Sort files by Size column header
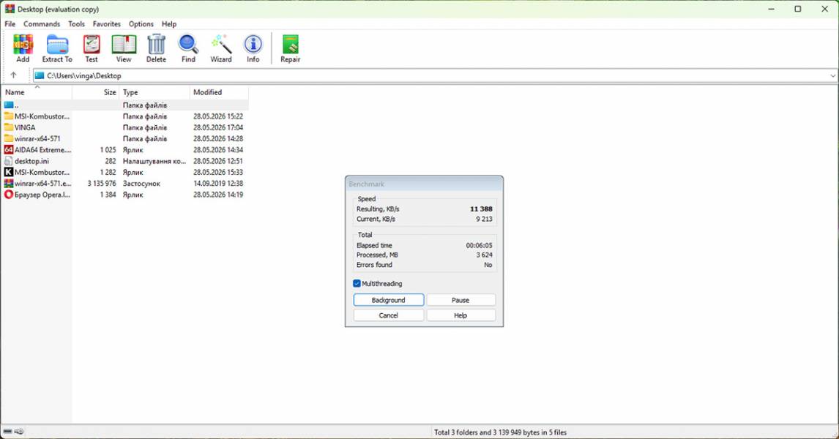The width and height of the screenshot is (839, 439). click(95, 92)
